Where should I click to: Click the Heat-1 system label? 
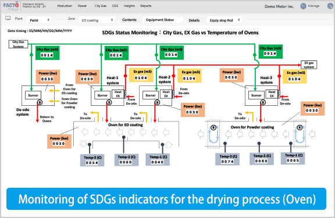(x=113, y=80)
